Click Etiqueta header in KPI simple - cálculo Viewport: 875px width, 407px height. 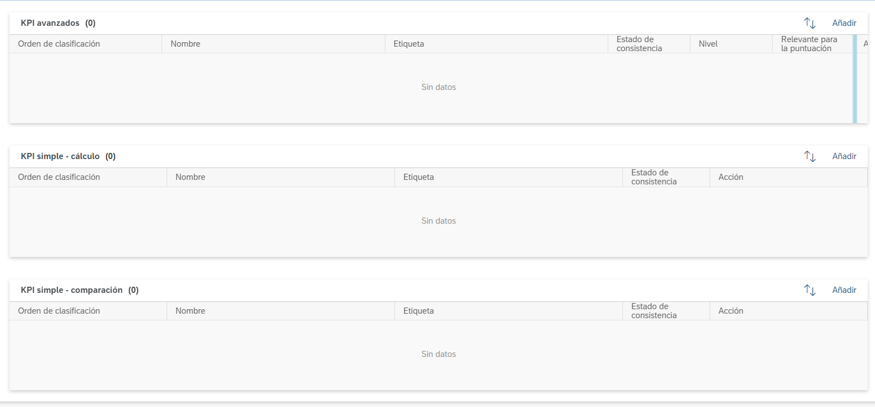coord(509,177)
